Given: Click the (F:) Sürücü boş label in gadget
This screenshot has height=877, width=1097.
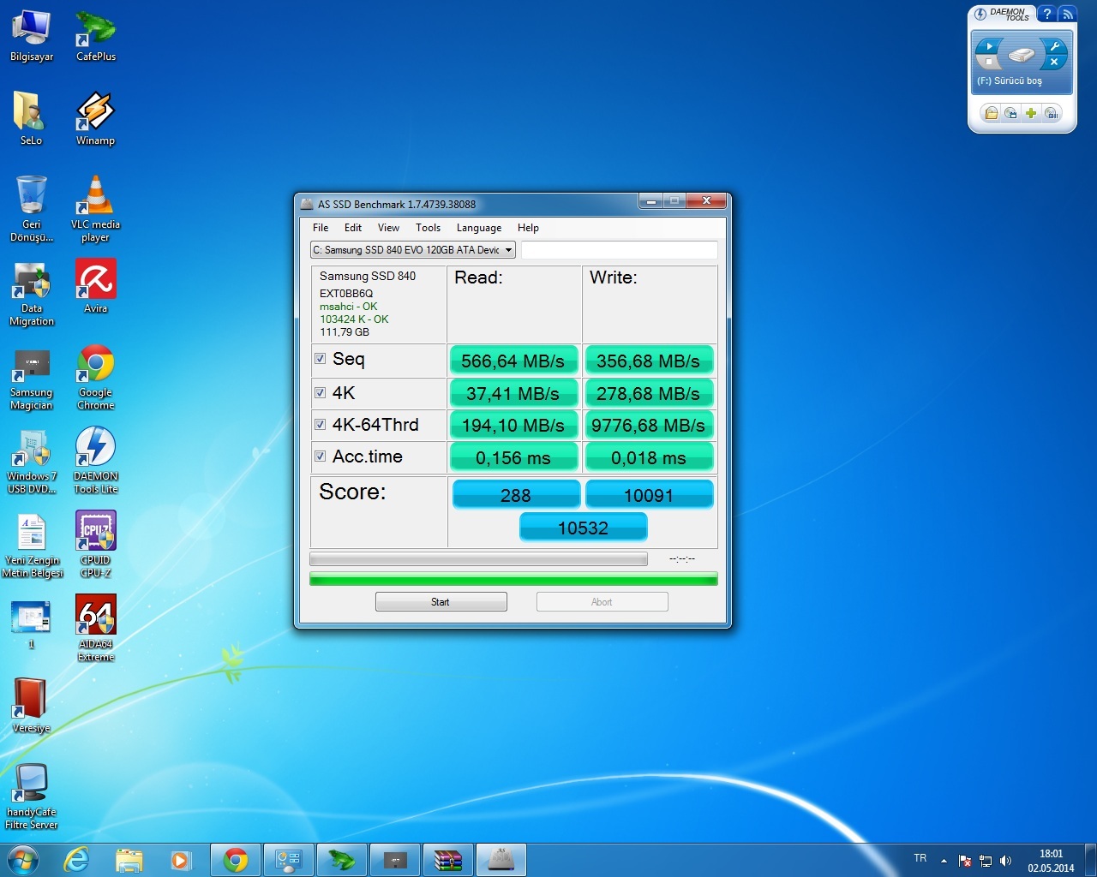Looking at the screenshot, I should coord(1010,81).
